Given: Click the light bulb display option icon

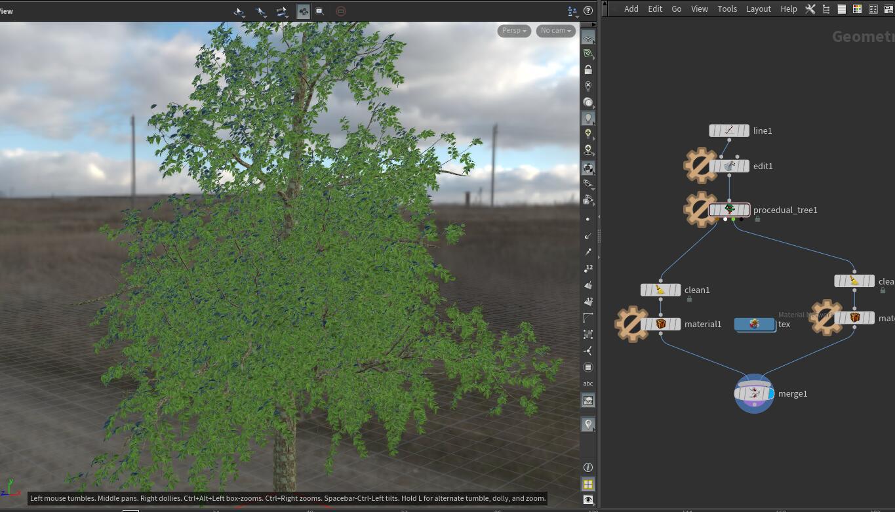Looking at the screenshot, I should coord(588,118).
